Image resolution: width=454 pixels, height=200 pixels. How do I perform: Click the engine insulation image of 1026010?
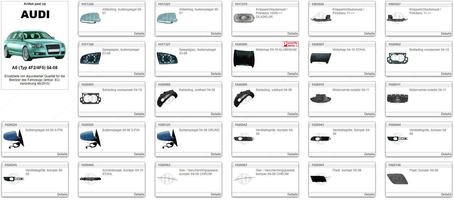point(321,99)
